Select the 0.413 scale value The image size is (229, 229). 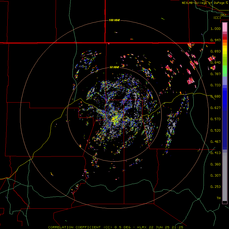click(216, 153)
